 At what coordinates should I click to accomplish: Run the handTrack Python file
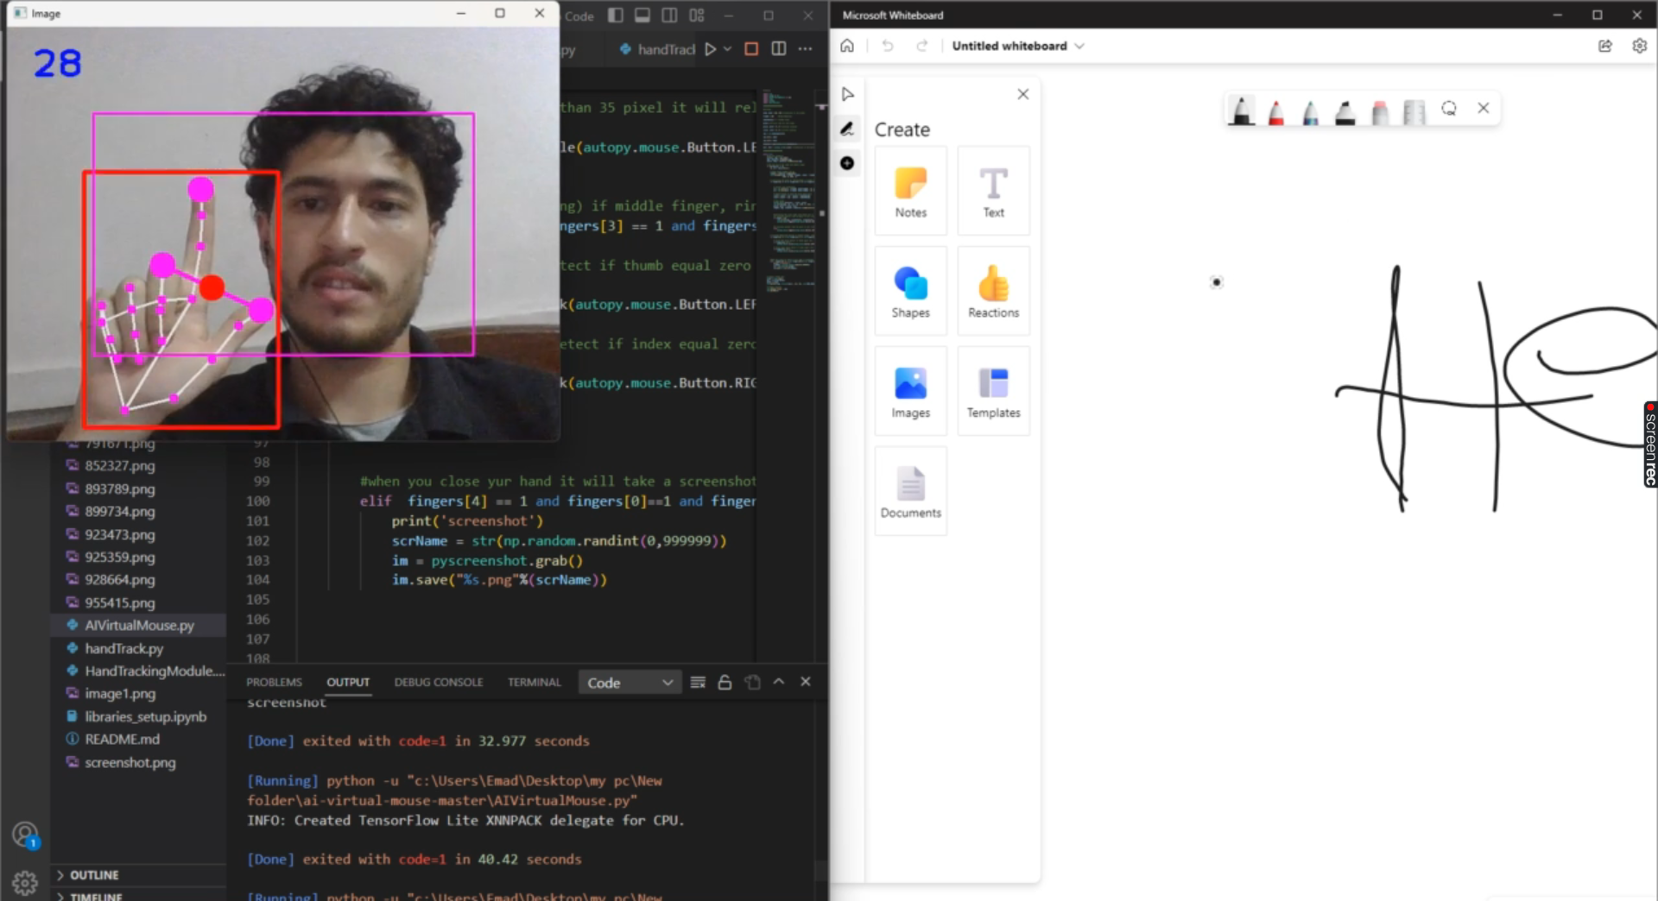tap(710, 49)
